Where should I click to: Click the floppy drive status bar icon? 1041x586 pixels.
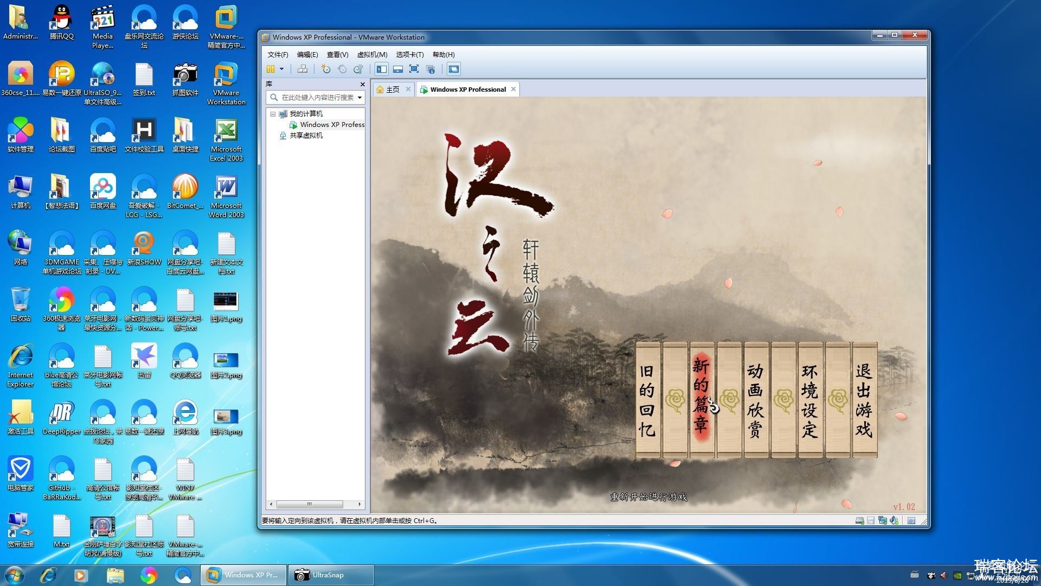pos(871,521)
